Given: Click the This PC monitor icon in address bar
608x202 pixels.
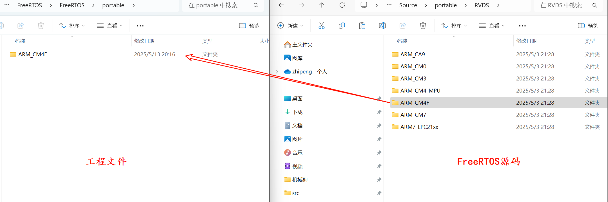Looking at the screenshot, I should 364,5.
